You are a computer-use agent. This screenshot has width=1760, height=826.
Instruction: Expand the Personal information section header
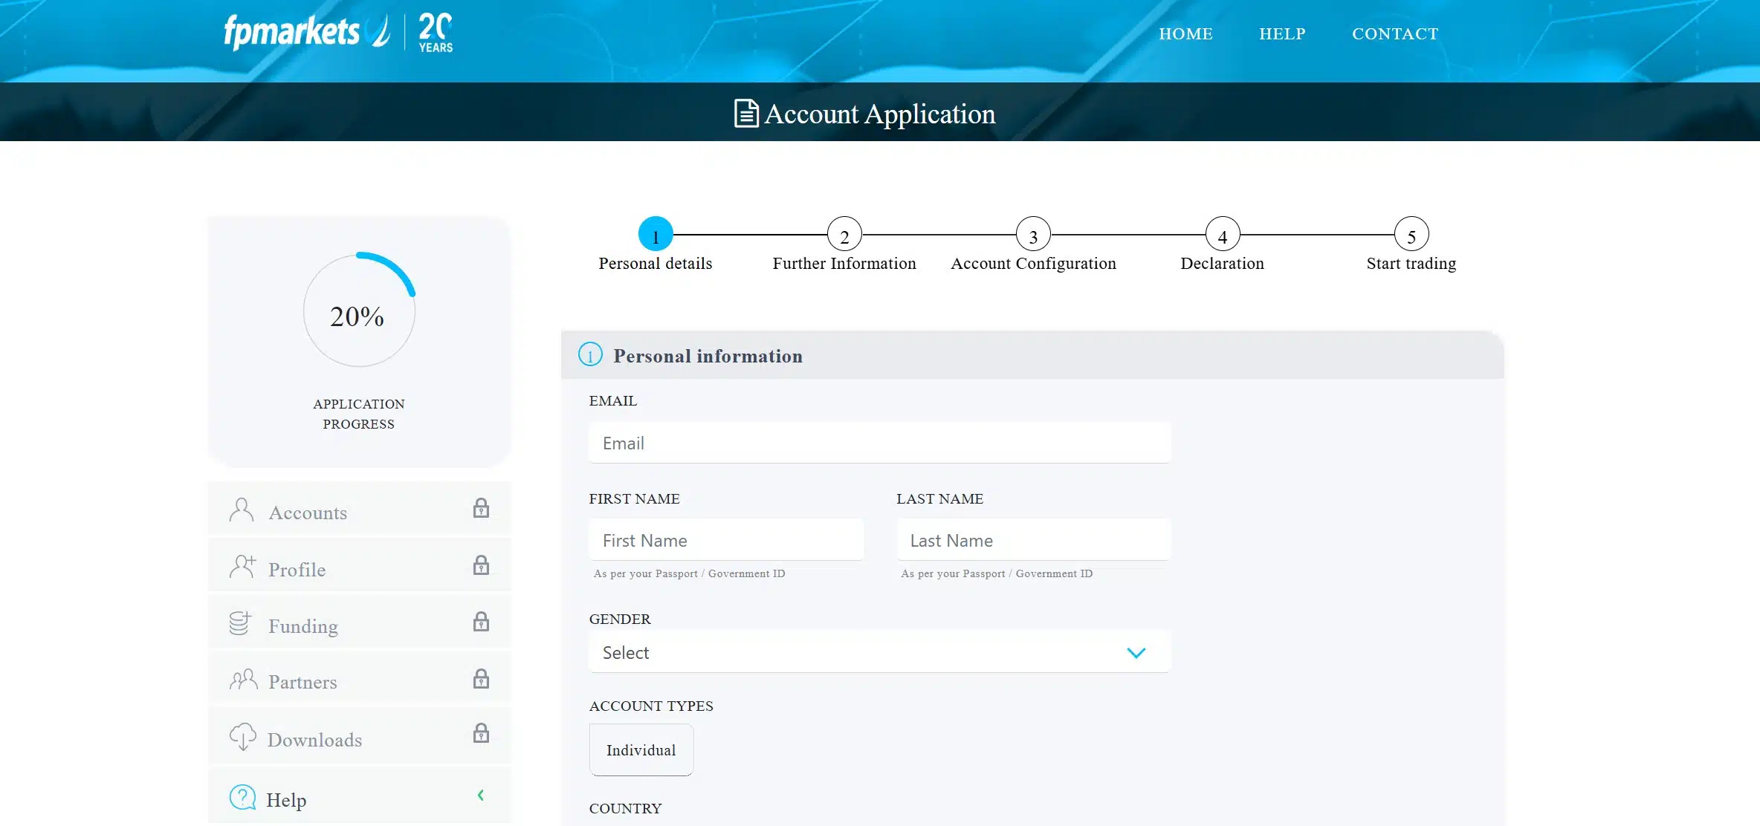point(706,356)
